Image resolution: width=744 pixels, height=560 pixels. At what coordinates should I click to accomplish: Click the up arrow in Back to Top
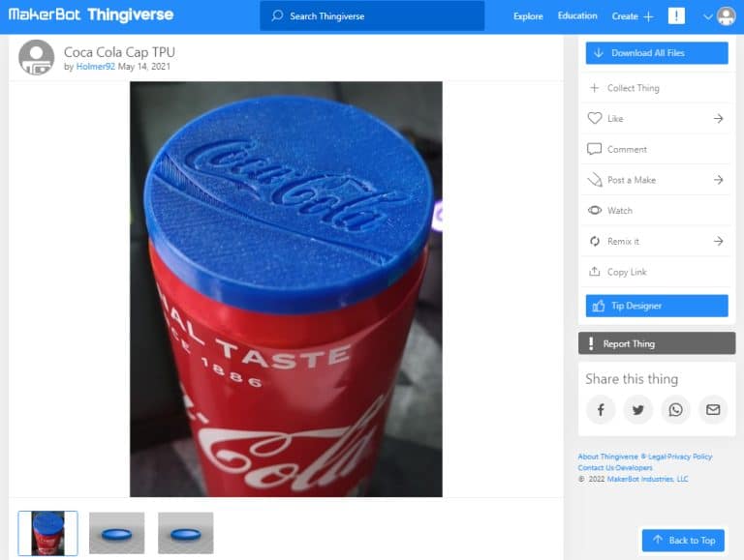click(x=657, y=540)
